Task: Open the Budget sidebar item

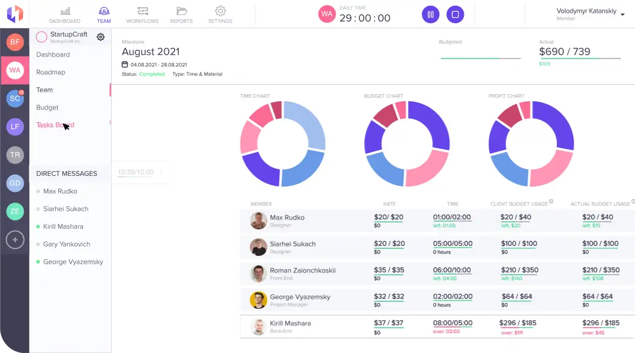Action: pos(48,108)
